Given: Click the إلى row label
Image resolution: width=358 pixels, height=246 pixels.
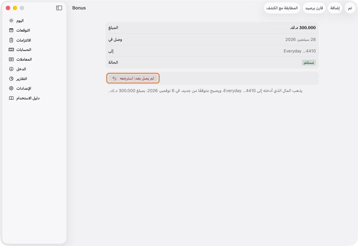Looking at the screenshot, I should pos(111,51).
